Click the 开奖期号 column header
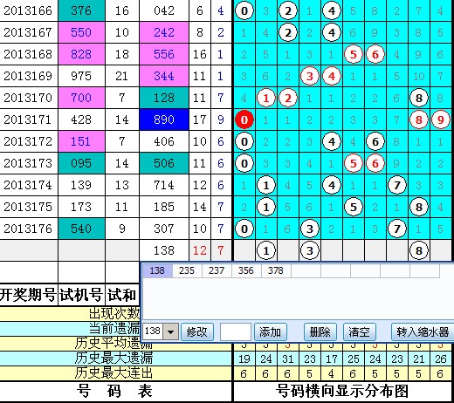 coord(28,295)
